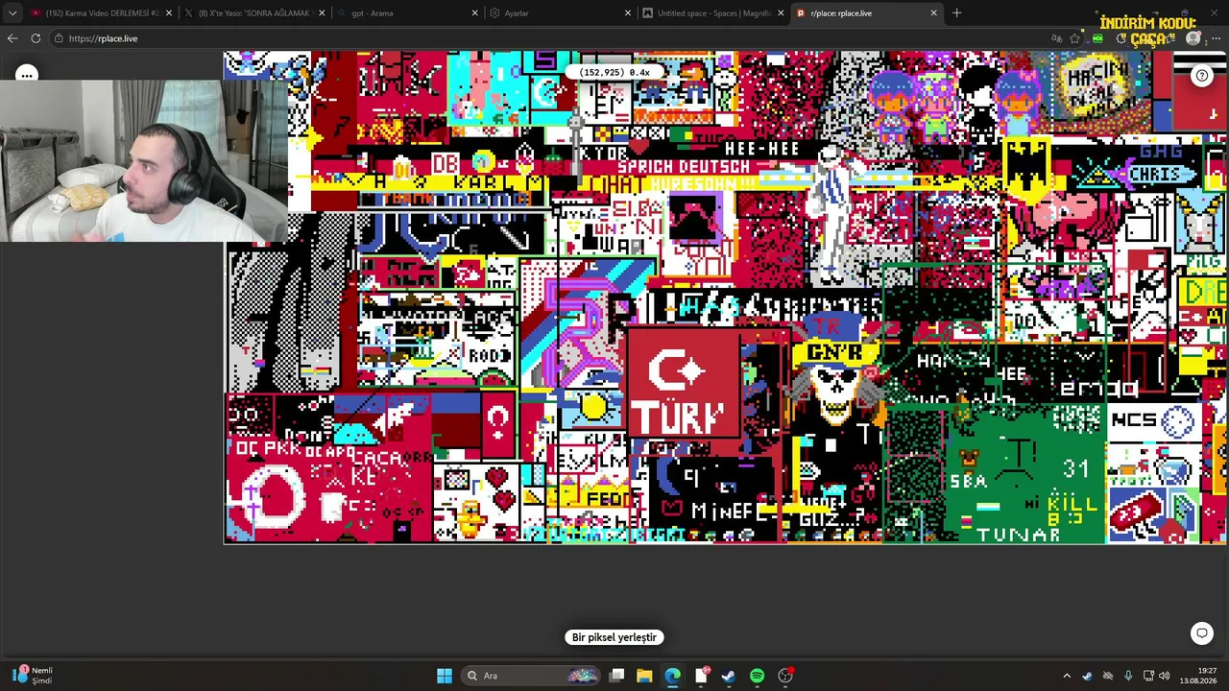The image size is (1229, 691).
Task: Open the Windows Start menu
Action: [445, 676]
